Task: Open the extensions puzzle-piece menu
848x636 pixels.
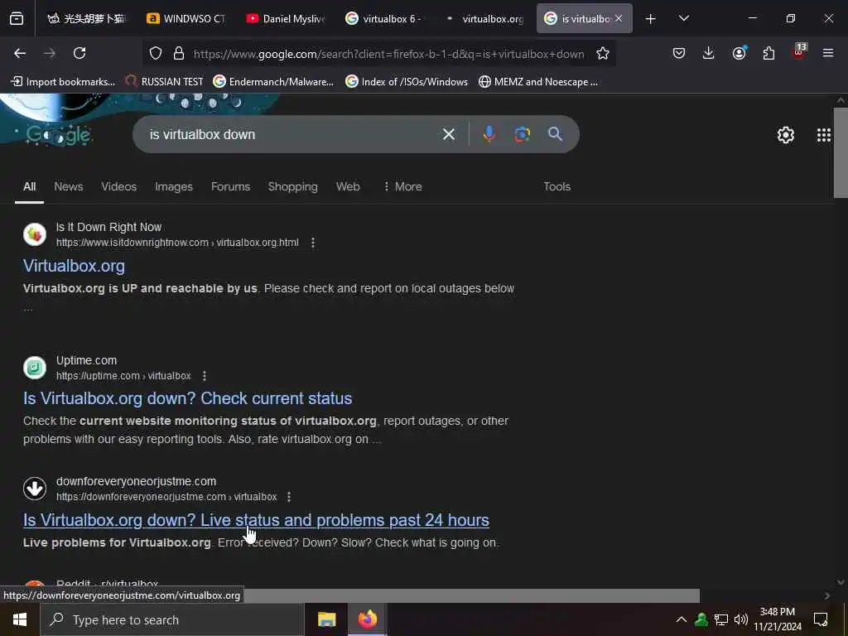Action: [x=768, y=53]
